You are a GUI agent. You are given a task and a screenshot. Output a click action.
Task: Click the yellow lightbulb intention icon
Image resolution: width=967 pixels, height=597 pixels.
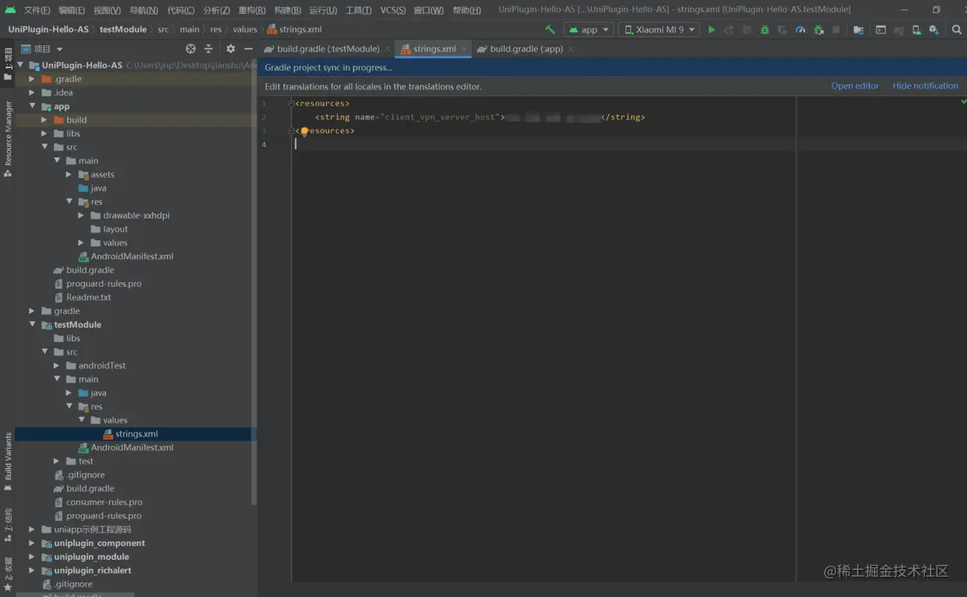305,131
